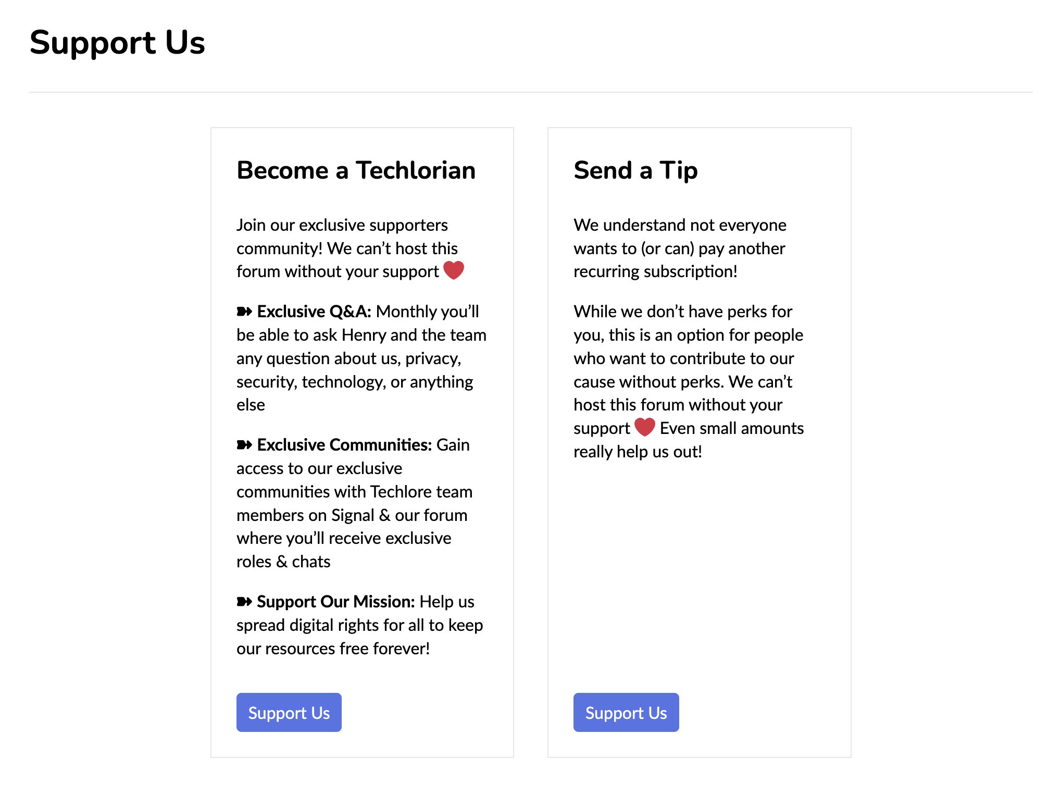Click the heart emoji in Send a Tip card
The width and height of the screenshot is (1048, 796).
click(644, 427)
